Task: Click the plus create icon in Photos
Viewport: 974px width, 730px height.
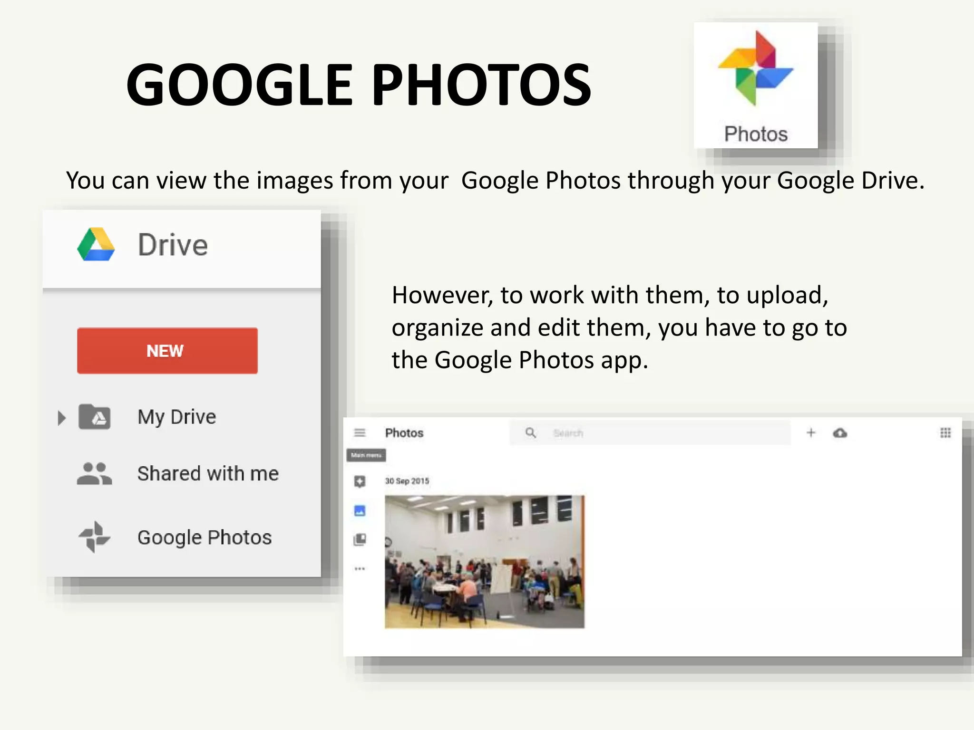Action: [811, 432]
